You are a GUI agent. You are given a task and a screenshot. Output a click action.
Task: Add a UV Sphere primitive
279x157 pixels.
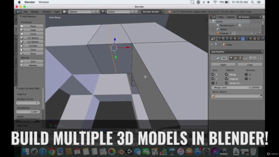tap(31, 38)
